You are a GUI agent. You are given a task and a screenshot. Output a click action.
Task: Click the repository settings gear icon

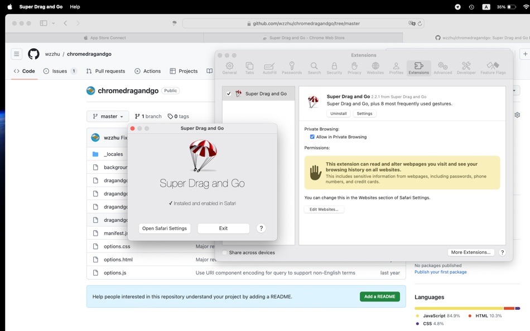tap(517, 115)
